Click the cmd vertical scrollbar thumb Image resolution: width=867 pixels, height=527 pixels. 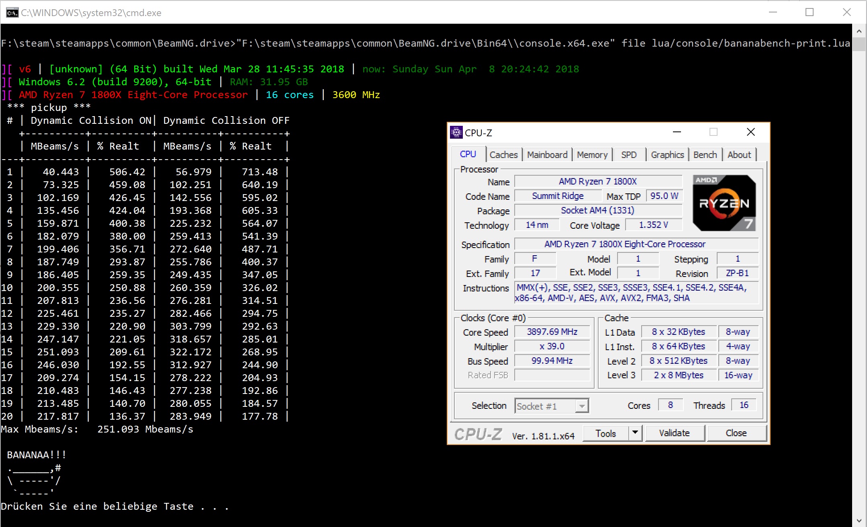pos(859,44)
